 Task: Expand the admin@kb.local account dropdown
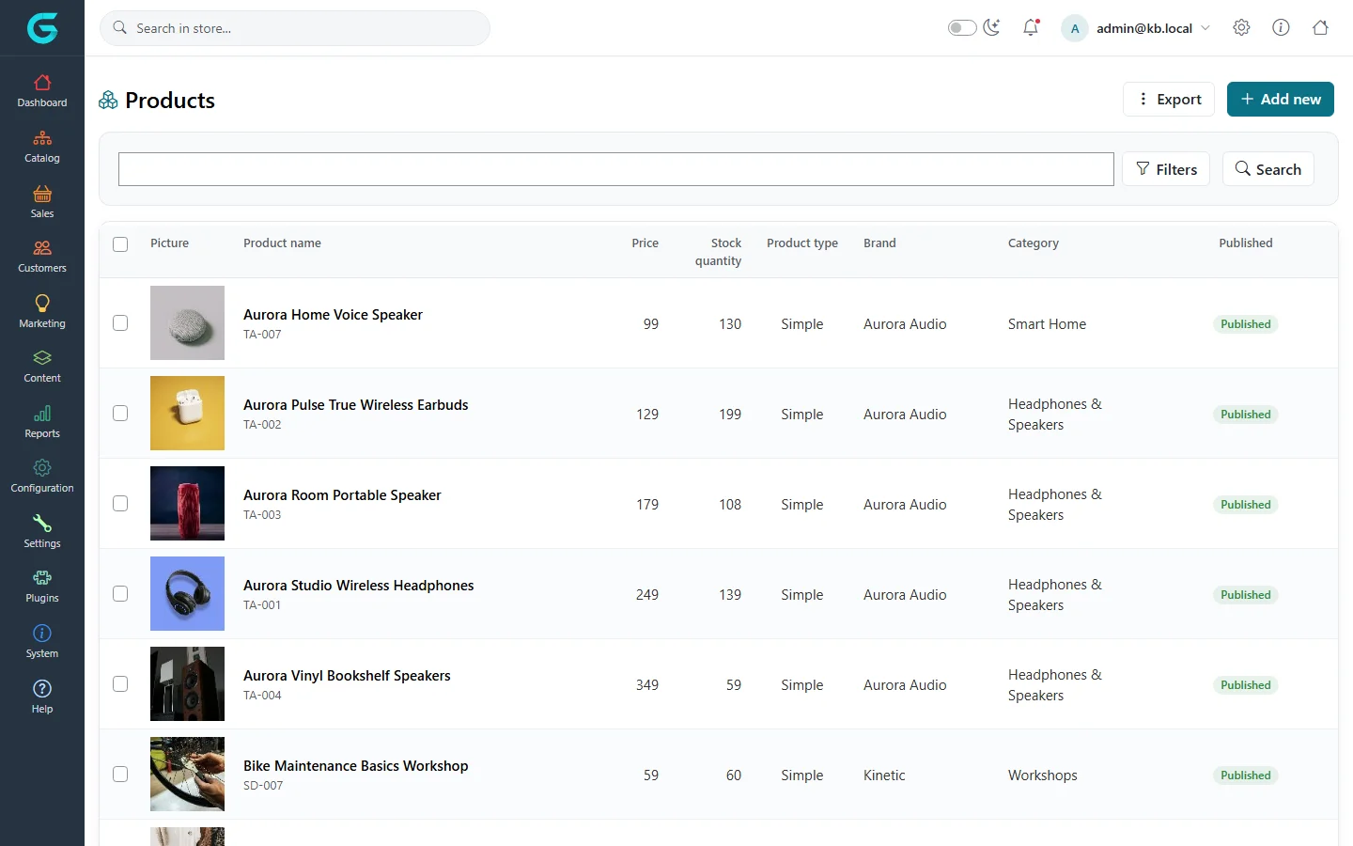(1136, 28)
